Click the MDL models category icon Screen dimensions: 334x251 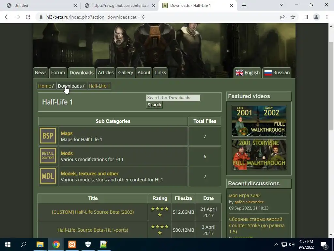pyautogui.click(x=48, y=176)
